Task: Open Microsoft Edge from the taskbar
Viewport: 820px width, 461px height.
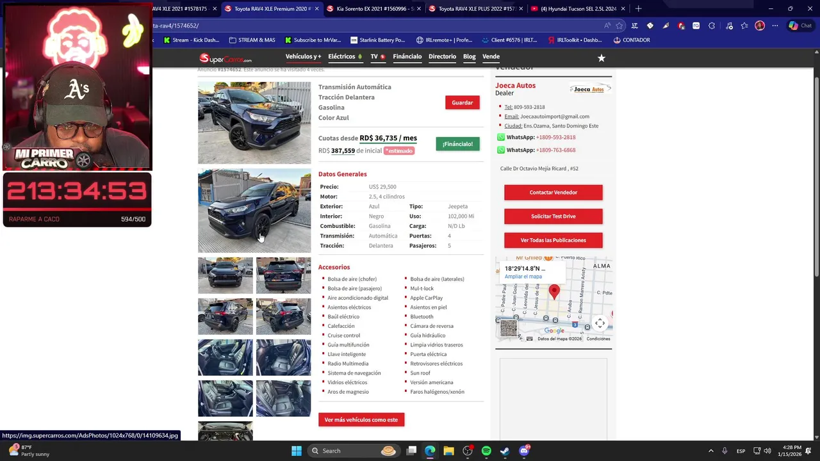Action: 430,451
